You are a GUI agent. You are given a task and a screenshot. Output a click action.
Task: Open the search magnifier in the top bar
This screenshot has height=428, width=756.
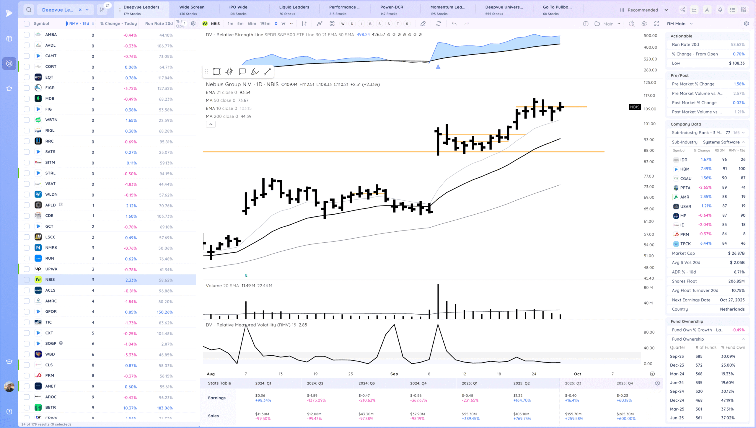(x=29, y=10)
